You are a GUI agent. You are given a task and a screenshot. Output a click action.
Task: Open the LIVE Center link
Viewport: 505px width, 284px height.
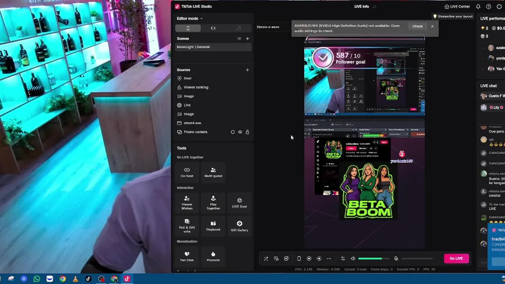457,7
